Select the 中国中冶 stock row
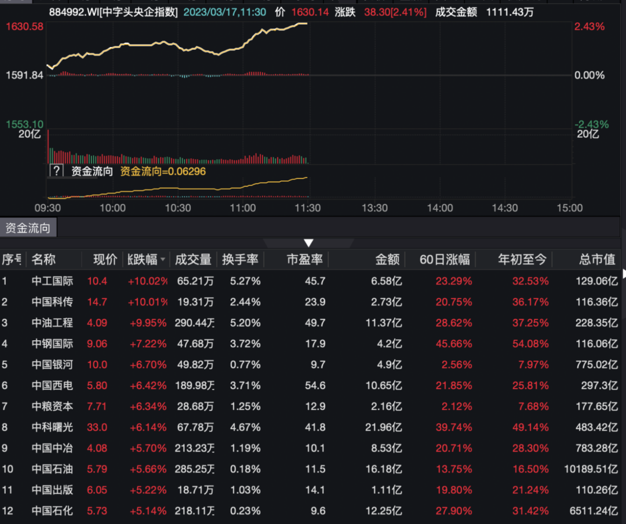 310,448
